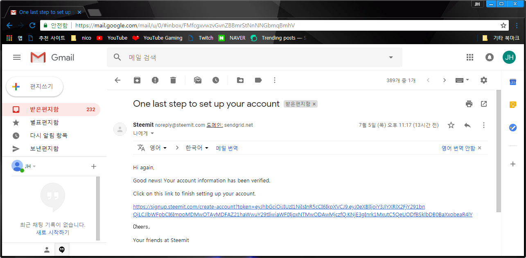Open the Google apps grid
Image resolution: width=526 pixels, height=258 pixels.
(470, 57)
